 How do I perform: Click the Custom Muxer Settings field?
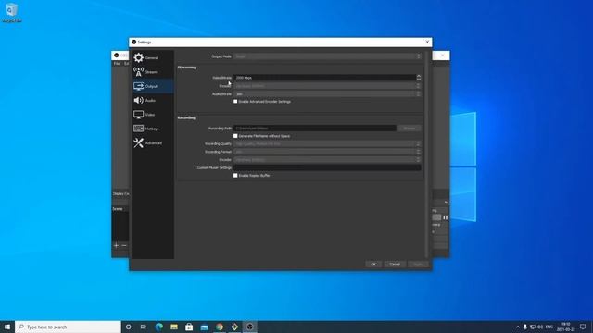[x=327, y=167]
